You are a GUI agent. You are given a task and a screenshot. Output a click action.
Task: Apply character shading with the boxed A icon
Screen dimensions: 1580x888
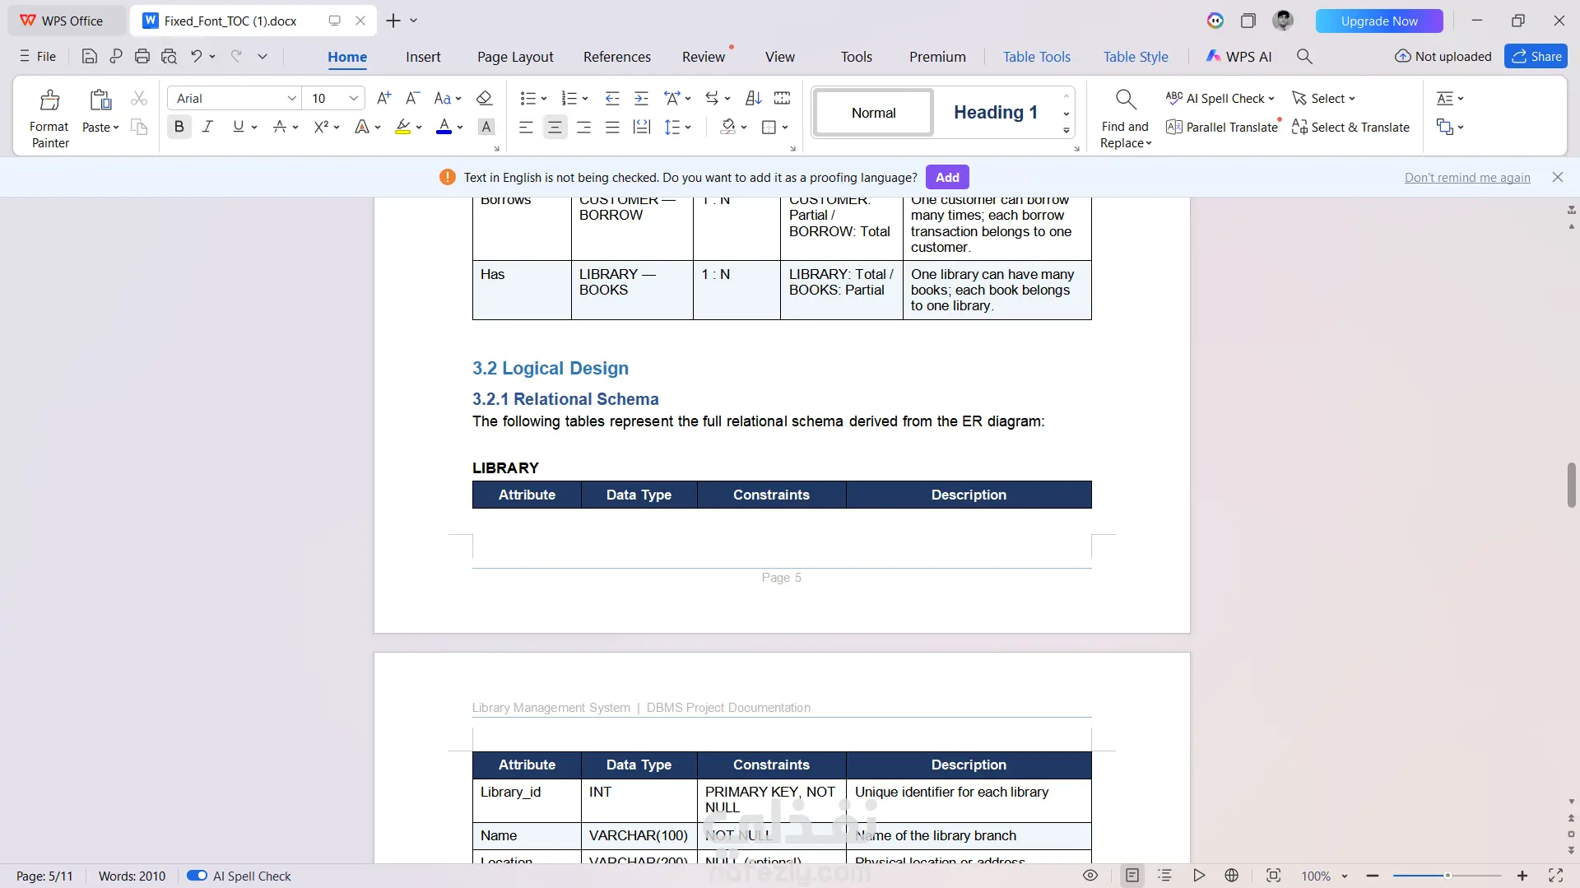(486, 127)
